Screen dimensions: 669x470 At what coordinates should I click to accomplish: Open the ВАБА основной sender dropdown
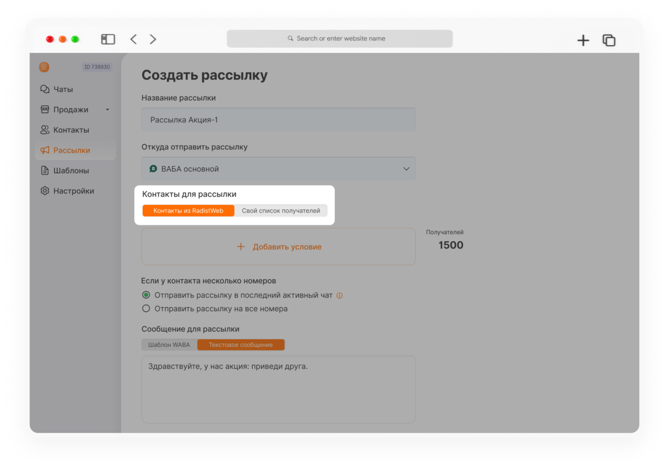point(278,168)
